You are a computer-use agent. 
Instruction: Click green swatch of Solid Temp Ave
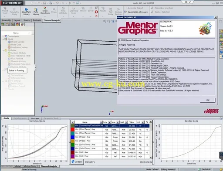[x=73, y=145]
